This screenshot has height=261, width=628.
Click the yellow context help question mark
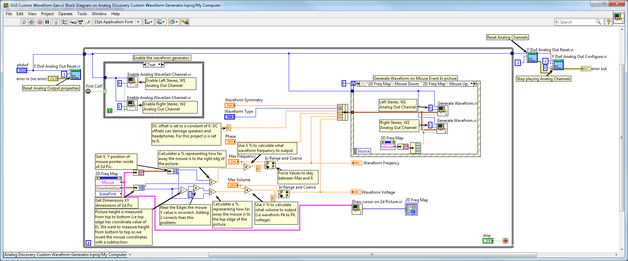608,22
